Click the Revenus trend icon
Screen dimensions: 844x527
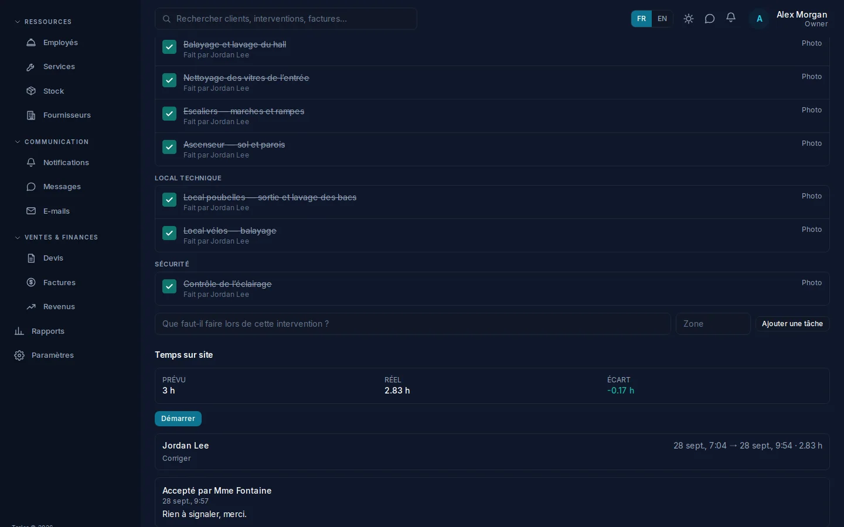[x=31, y=307]
